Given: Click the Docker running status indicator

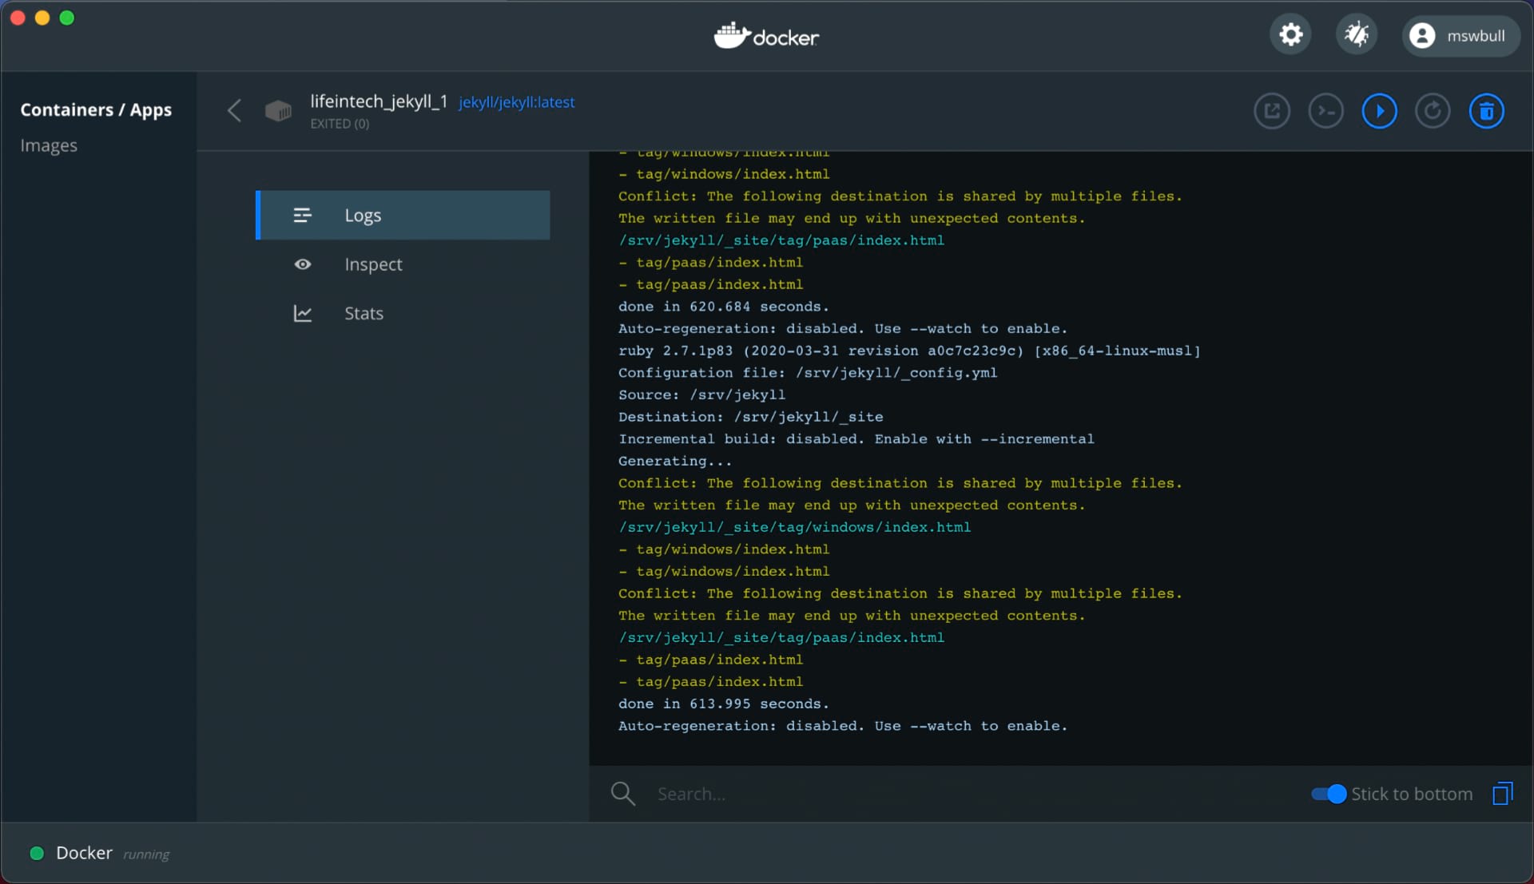Looking at the screenshot, I should pyautogui.click(x=37, y=853).
